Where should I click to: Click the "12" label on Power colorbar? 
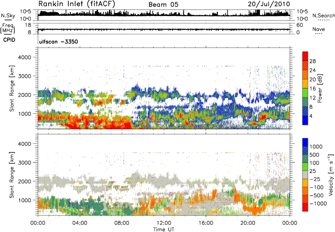tap(312, 98)
